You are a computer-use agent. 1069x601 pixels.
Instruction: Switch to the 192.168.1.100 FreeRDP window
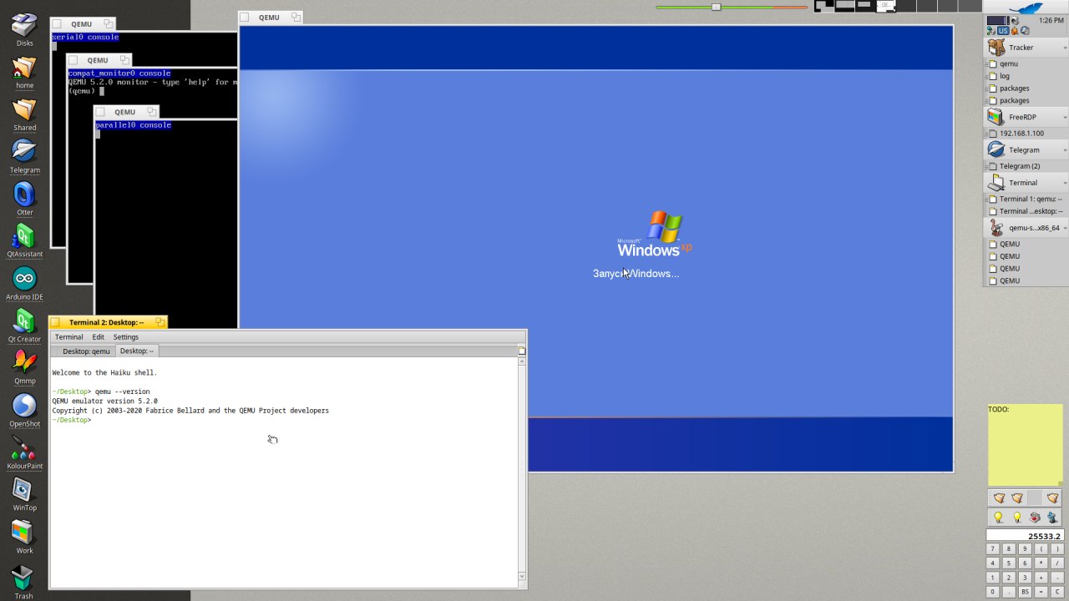pos(1026,134)
